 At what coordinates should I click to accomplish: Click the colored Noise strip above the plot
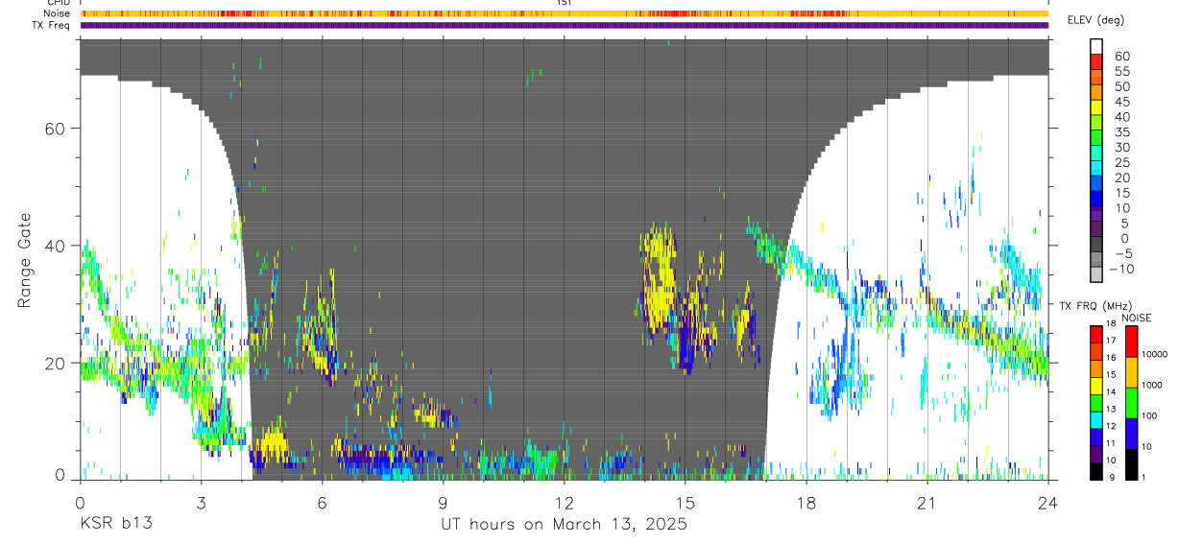coord(564,13)
